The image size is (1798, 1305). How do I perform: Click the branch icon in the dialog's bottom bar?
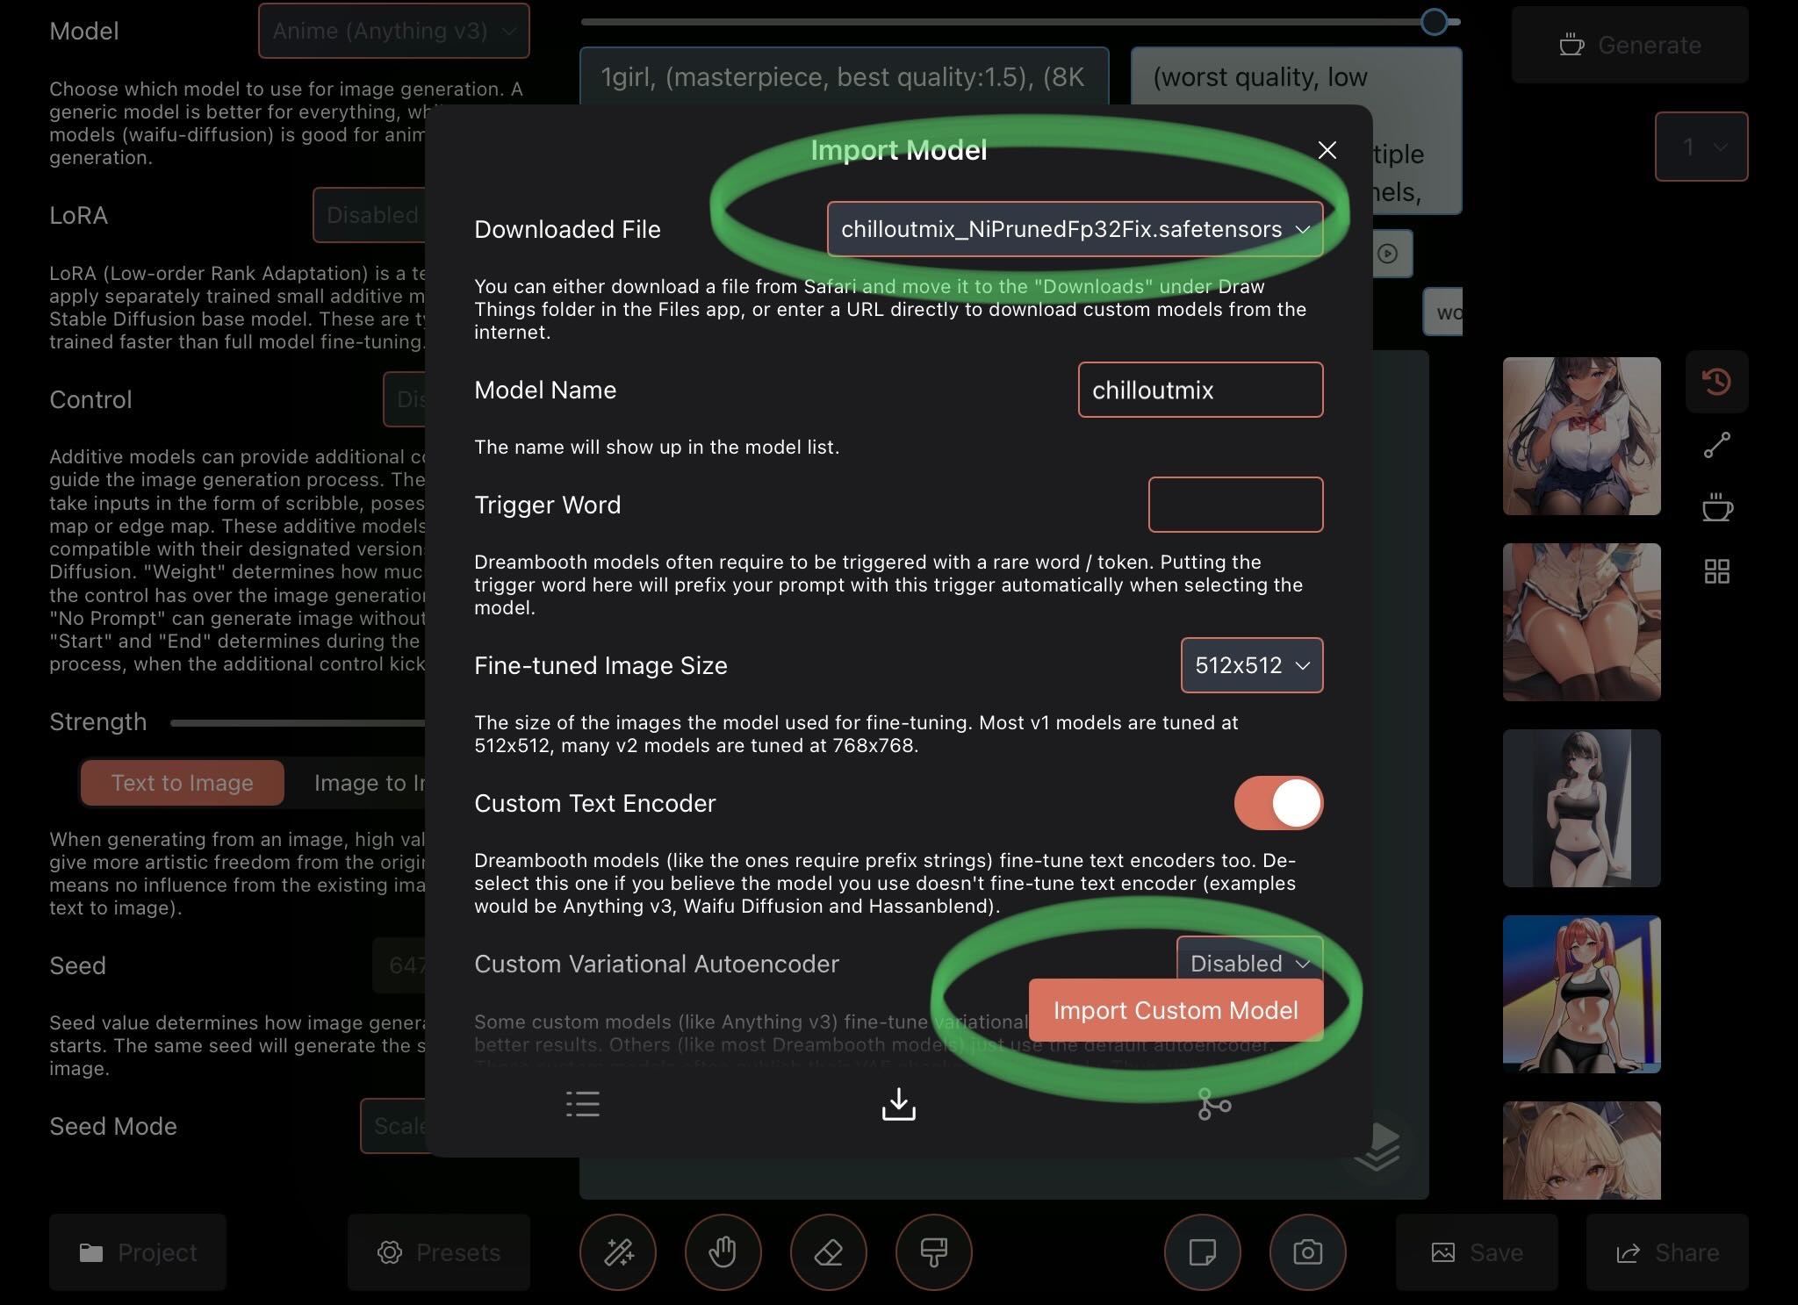1214,1104
